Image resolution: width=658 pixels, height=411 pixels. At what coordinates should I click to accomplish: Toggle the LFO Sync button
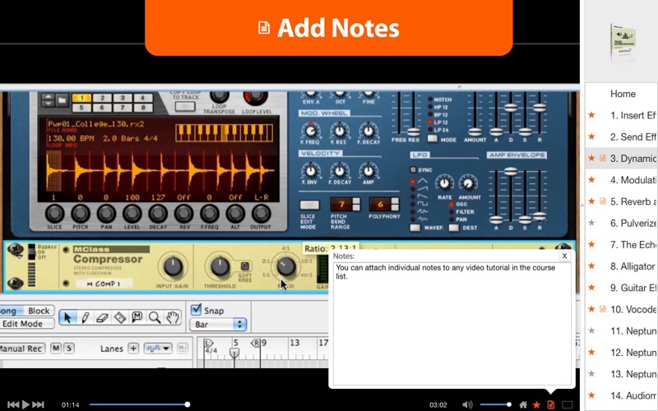(x=413, y=170)
